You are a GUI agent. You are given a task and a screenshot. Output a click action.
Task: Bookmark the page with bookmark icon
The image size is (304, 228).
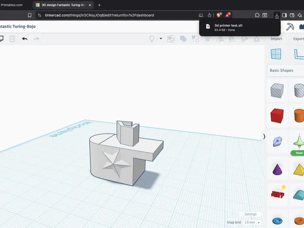coord(29,15)
